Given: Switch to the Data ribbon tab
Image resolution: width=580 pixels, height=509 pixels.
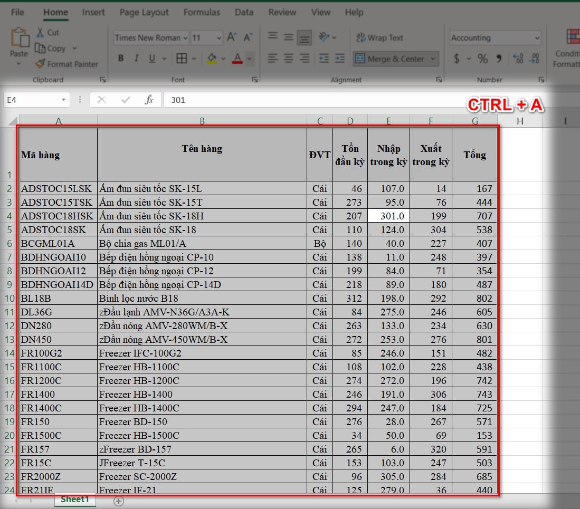Looking at the screenshot, I should tap(244, 12).
